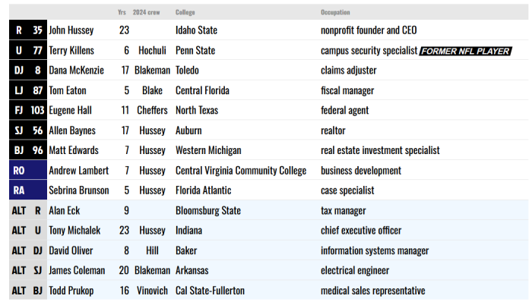This screenshot has width=532, height=302.
Task: Click the Todd Prukop alternate back judge row
Action: click(269, 290)
